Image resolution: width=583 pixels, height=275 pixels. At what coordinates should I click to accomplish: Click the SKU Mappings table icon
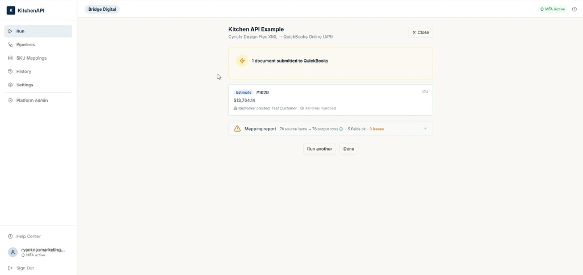pyautogui.click(x=10, y=58)
